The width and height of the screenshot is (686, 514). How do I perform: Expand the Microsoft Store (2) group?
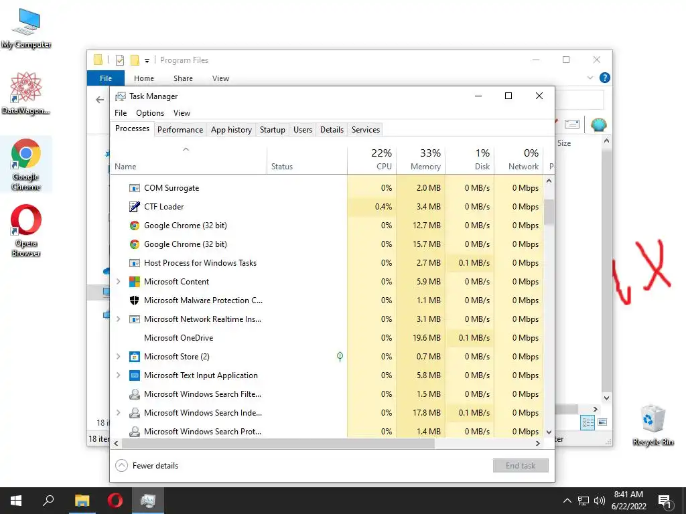118,357
